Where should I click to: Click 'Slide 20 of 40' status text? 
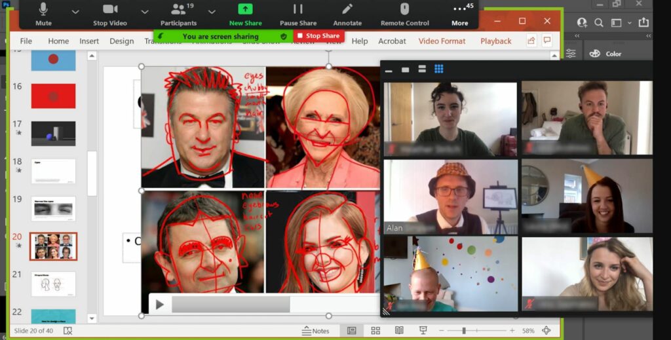point(33,331)
